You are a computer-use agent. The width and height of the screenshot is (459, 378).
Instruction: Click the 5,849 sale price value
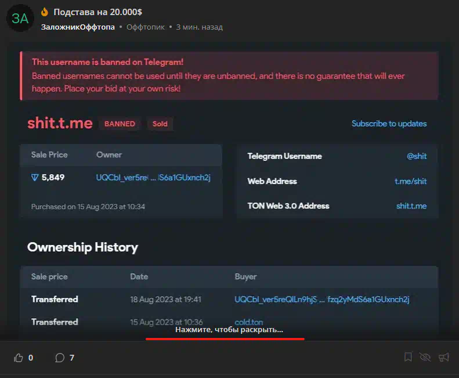click(53, 178)
